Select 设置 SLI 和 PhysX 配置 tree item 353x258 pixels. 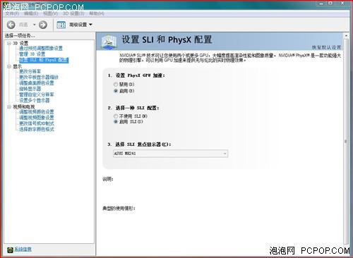[x=44, y=60]
